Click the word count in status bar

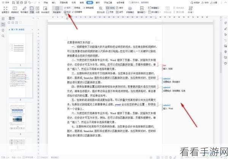pos(16,157)
